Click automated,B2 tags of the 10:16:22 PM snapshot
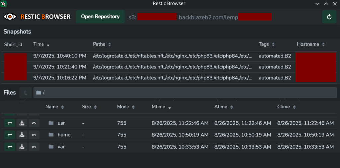 (x=275, y=78)
